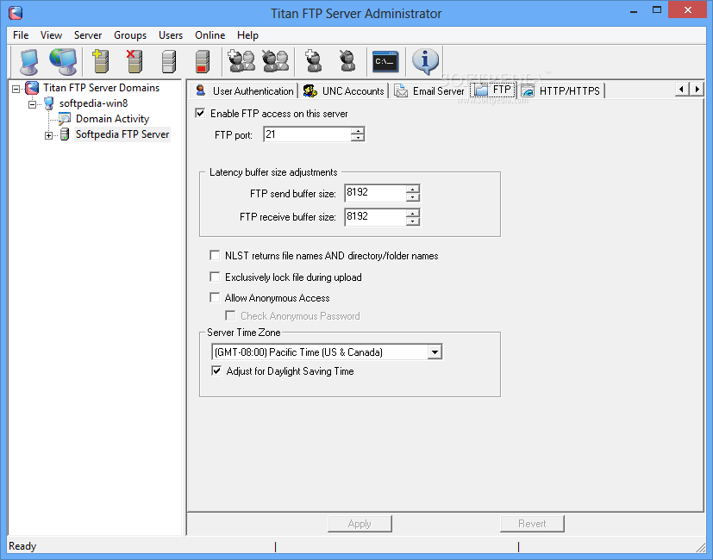713x560 pixels.
Task: Select the Titan FTP Server Domains label
Action: point(101,88)
